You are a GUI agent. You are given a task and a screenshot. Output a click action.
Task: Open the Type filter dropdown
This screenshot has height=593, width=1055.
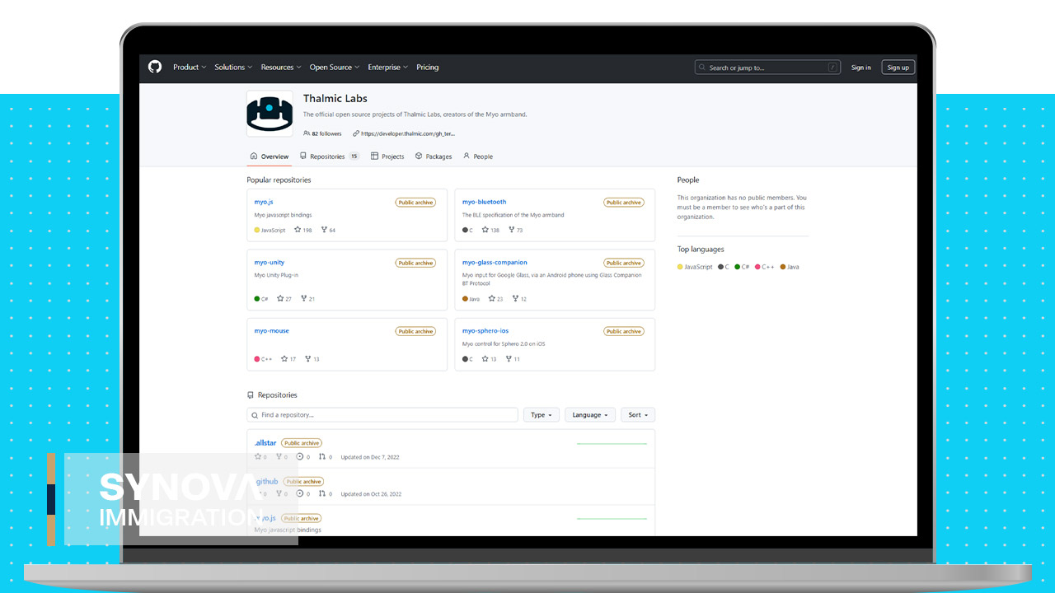pyautogui.click(x=542, y=415)
